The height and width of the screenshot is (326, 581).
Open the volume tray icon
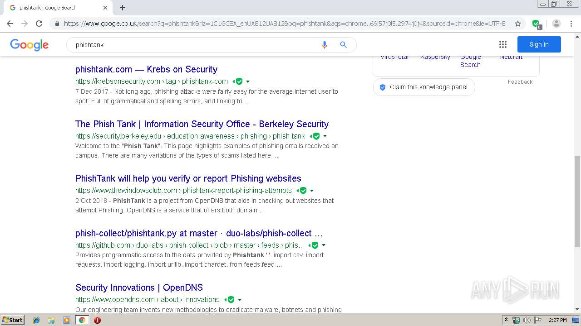click(x=527, y=320)
